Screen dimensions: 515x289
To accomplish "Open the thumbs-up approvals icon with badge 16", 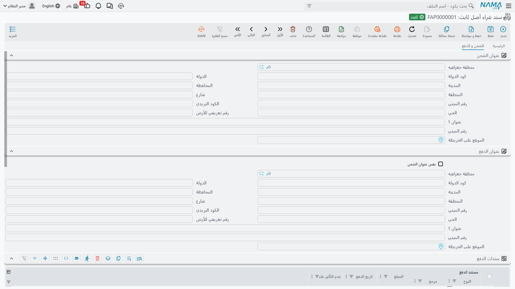I will tap(87, 6).
